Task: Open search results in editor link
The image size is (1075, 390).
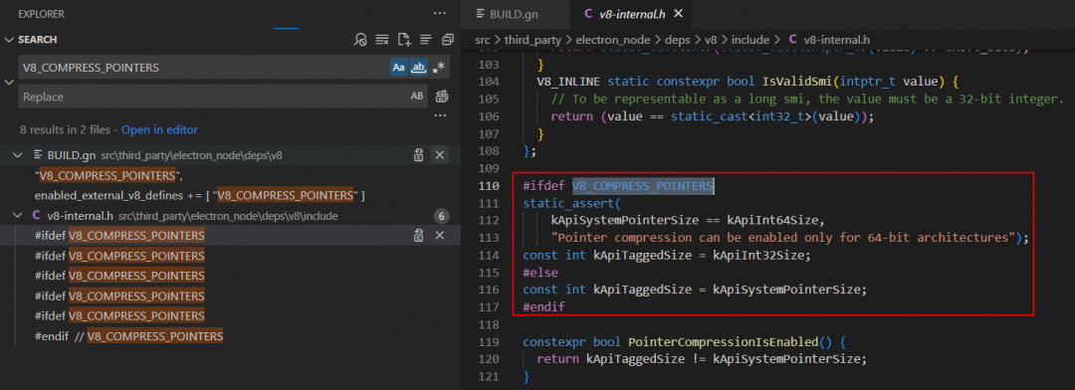Action: (x=159, y=129)
